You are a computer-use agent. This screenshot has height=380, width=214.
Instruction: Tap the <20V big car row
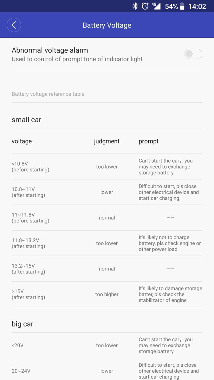(x=107, y=345)
